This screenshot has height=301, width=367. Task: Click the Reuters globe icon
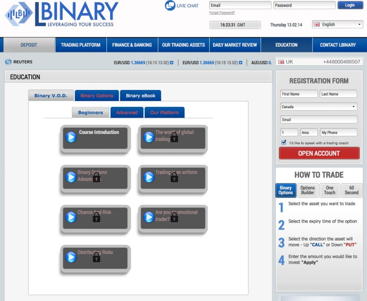8,62
